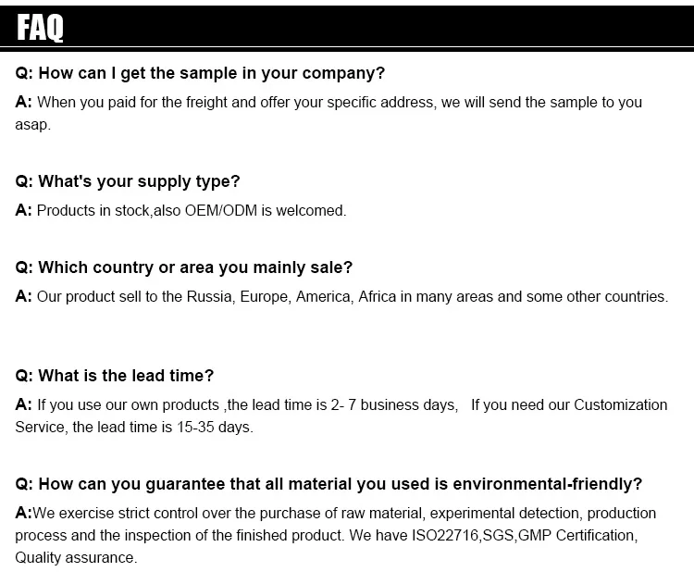Select the 'What is the lead time?' question

114,376
